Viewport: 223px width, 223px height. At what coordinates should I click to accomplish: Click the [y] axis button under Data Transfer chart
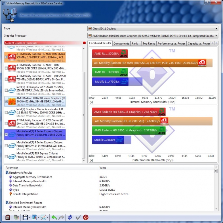(x=91, y=160)
